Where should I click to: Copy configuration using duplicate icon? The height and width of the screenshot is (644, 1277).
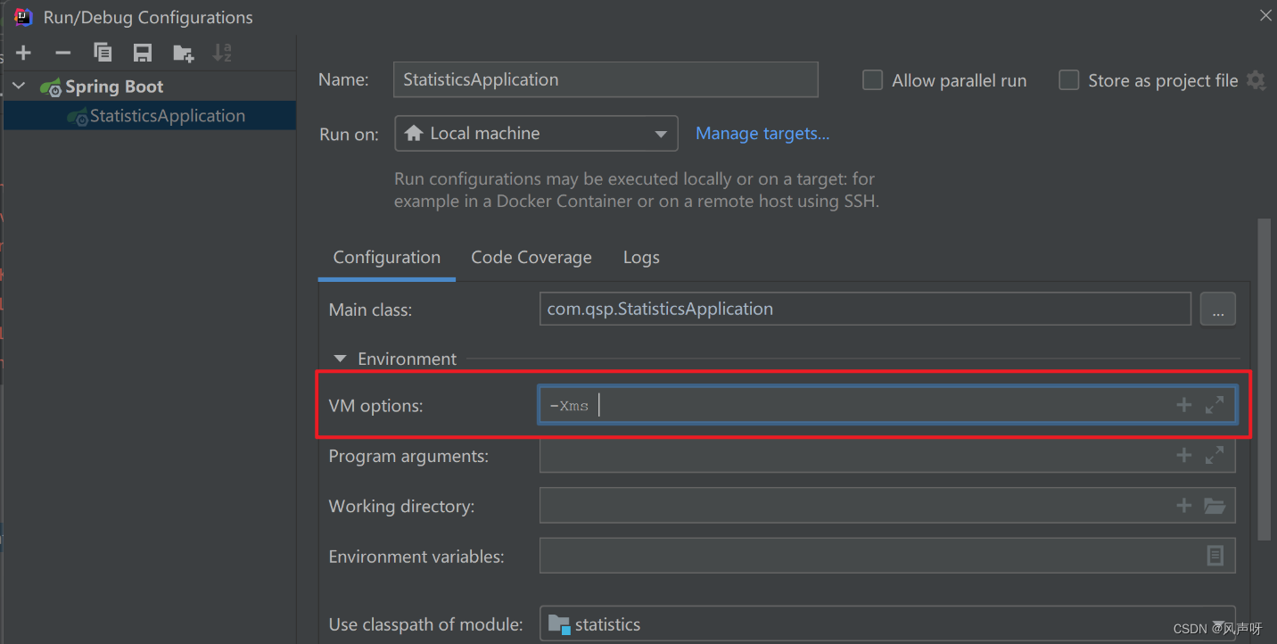[103, 54]
